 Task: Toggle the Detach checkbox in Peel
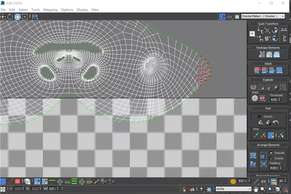point(260,117)
